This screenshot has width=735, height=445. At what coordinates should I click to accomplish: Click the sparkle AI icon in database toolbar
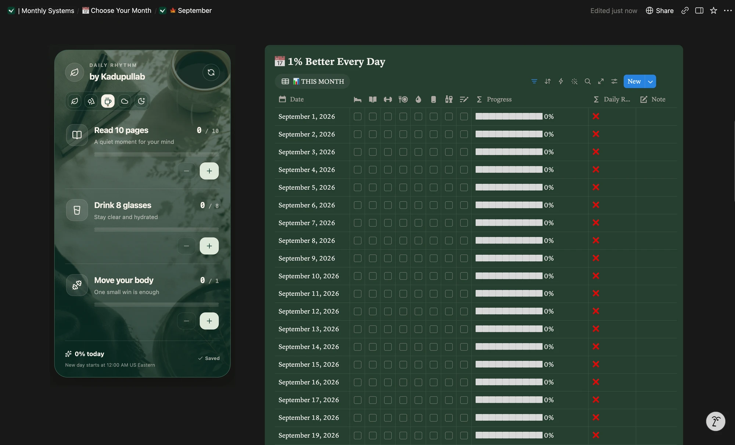point(574,82)
